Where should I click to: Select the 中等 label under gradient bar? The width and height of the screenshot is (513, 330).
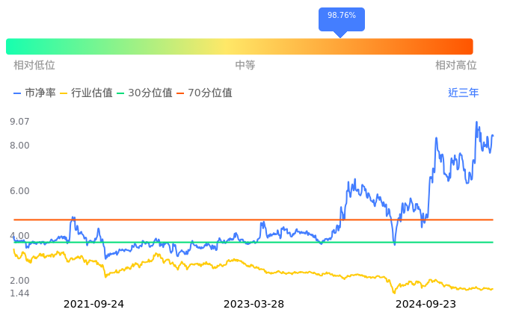pos(245,66)
